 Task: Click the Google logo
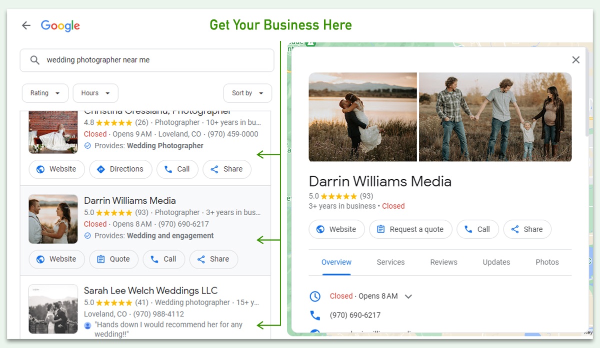[60, 26]
